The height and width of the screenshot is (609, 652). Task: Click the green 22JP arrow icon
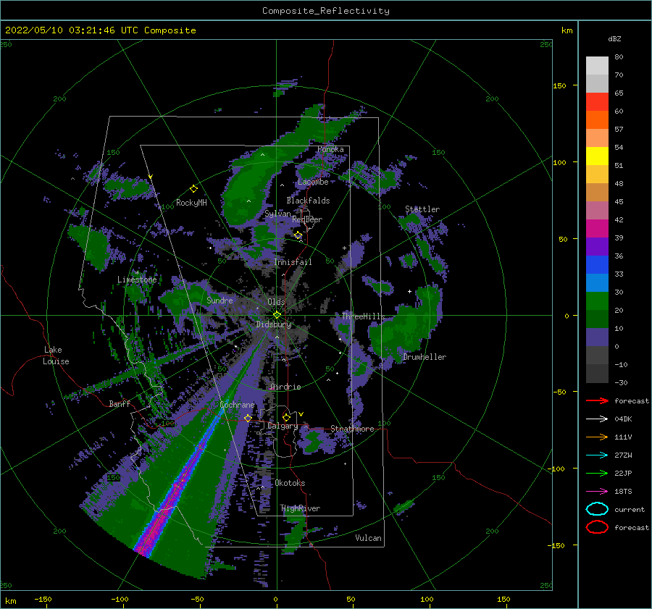coord(597,473)
